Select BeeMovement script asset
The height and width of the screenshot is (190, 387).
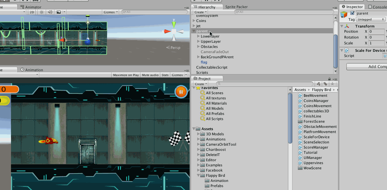pos(315,95)
